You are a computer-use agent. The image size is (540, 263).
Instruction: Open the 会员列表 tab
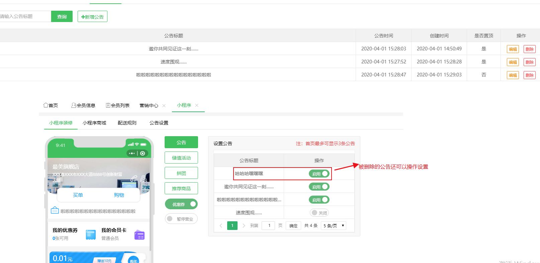[117, 105]
